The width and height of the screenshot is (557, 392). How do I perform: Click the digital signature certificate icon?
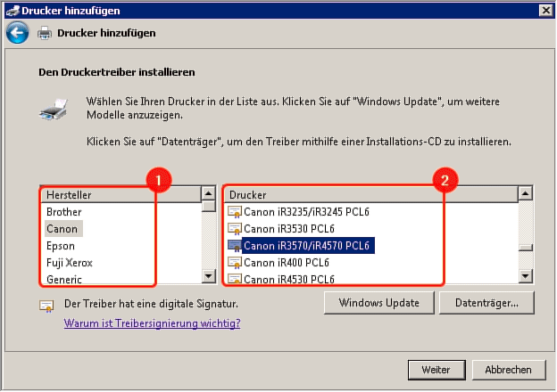pyautogui.click(x=46, y=306)
